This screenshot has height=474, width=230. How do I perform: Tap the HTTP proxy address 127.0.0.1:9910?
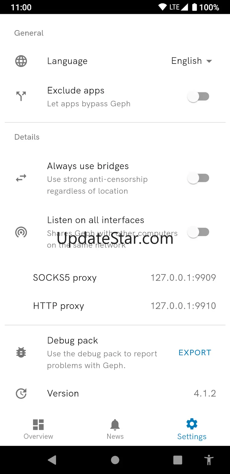pyautogui.click(x=183, y=306)
